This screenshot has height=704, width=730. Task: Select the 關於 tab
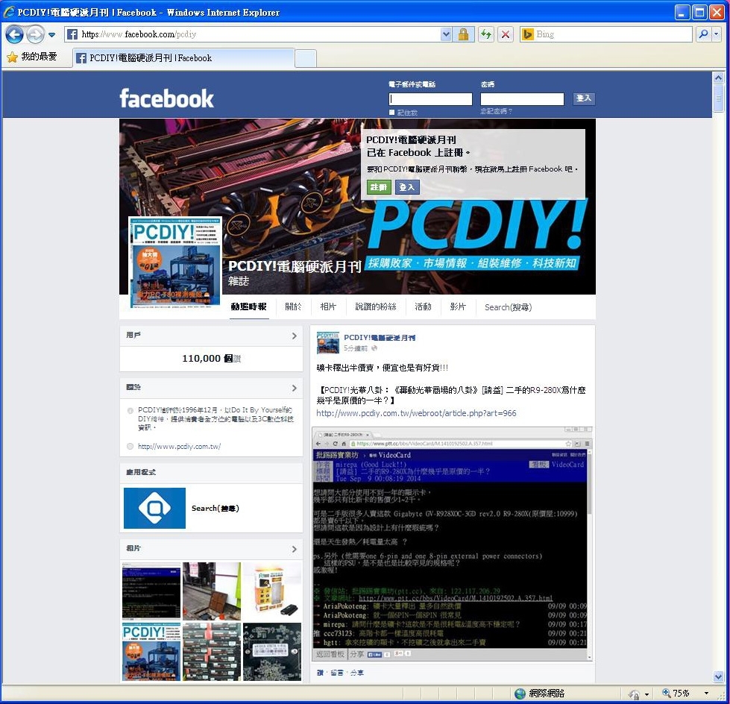[293, 307]
